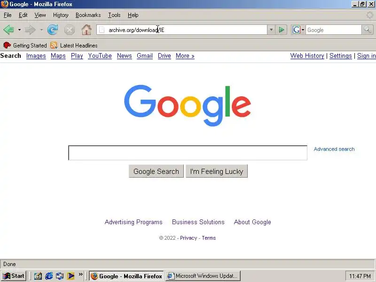Screen dimensions: 376x282
Task: Open the Maps link
Action: pyautogui.click(x=58, y=56)
